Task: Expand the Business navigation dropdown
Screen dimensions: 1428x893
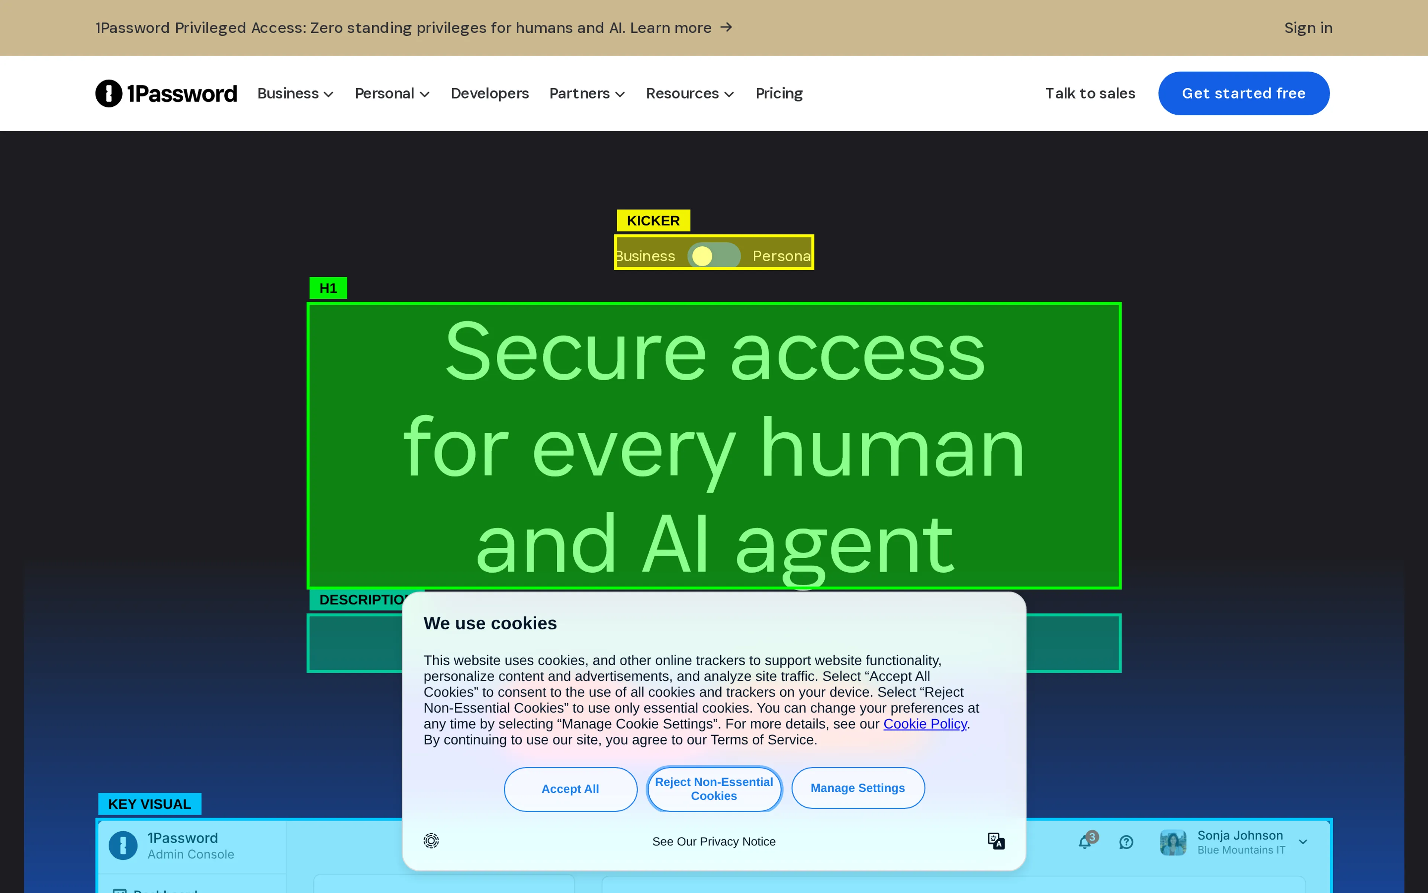Action: (x=296, y=93)
